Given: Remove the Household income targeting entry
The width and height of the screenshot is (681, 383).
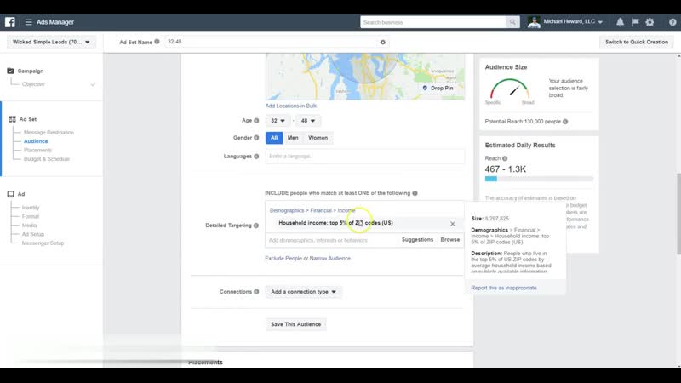Looking at the screenshot, I should click(453, 224).
